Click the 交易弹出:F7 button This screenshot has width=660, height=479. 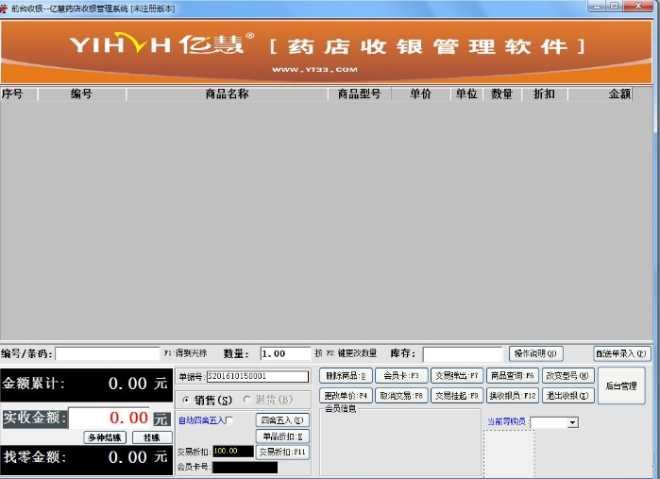[x=457, y=375]
